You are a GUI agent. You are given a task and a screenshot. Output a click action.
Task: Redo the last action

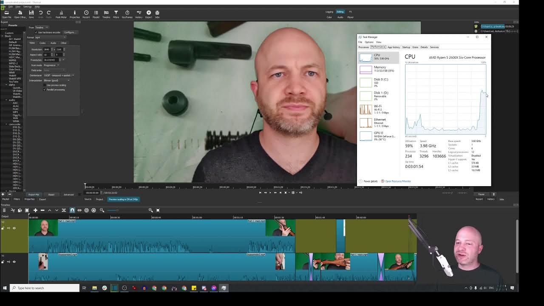[49, 14]
